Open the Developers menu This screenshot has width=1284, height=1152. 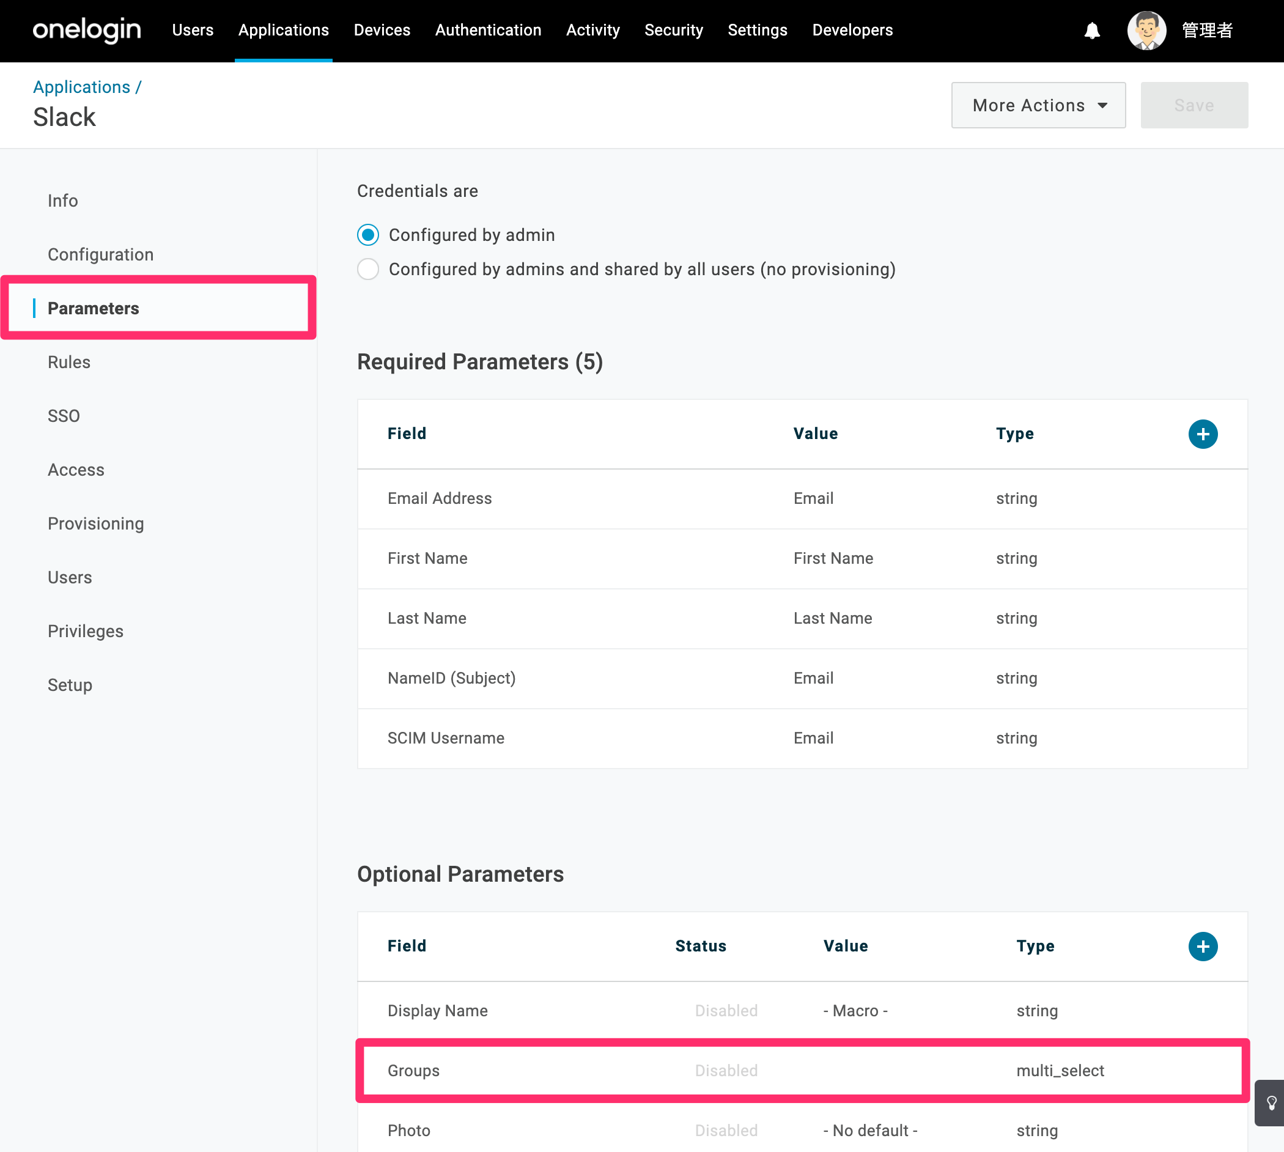852,31
